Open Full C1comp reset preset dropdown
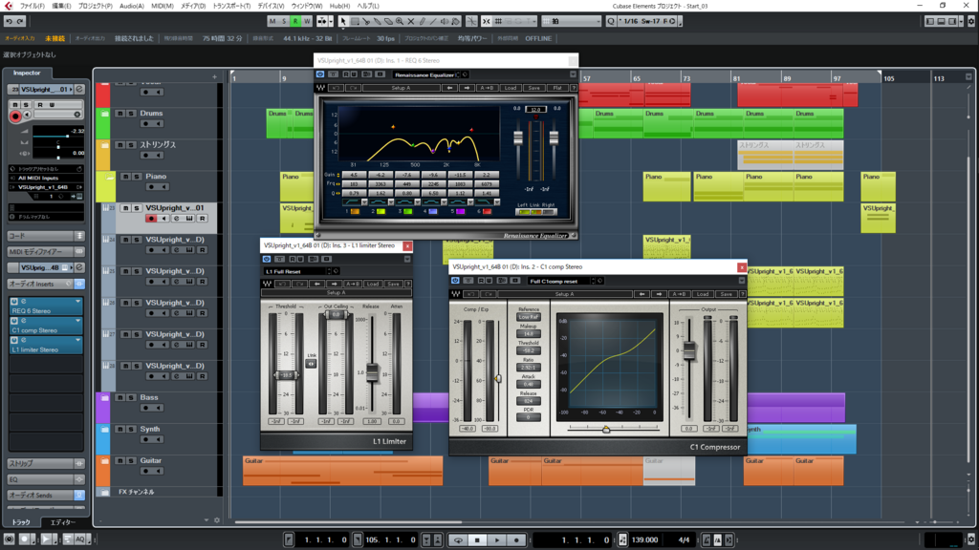This screenshot has height=550, width=979. point(559,282)
